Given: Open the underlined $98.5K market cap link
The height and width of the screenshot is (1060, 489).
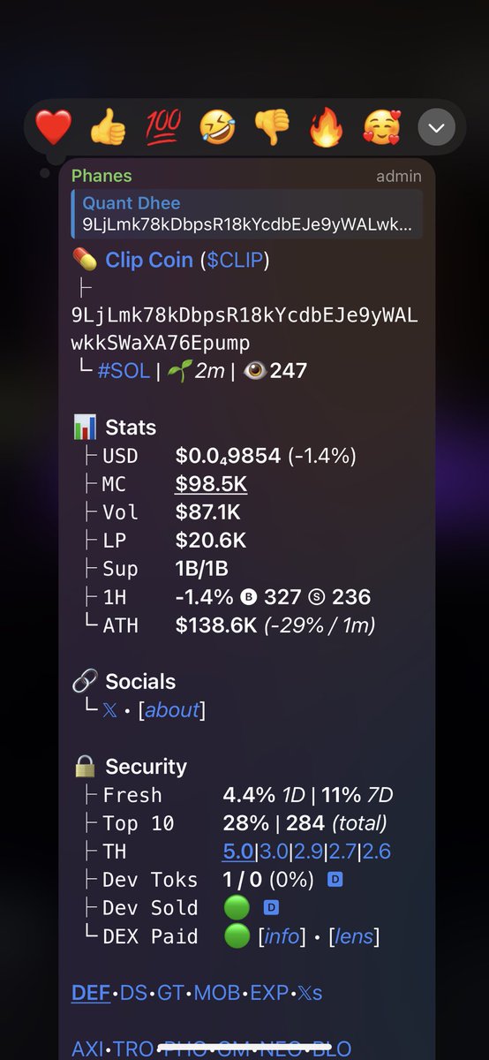Looking at the screenshot, I should 211,484.
